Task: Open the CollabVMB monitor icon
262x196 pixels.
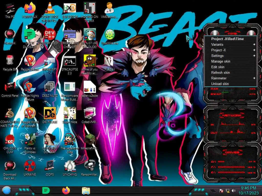Action: coord(90,114)
